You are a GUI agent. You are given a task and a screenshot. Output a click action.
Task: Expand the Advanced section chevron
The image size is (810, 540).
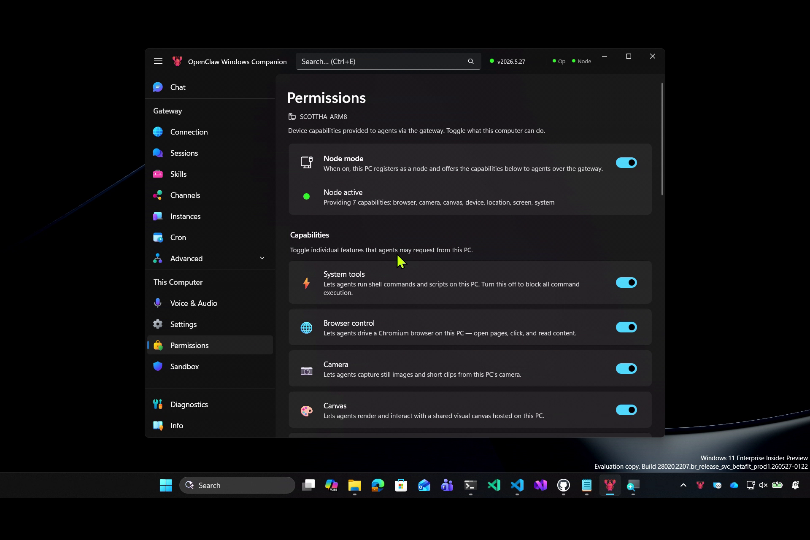click(262, 258)
